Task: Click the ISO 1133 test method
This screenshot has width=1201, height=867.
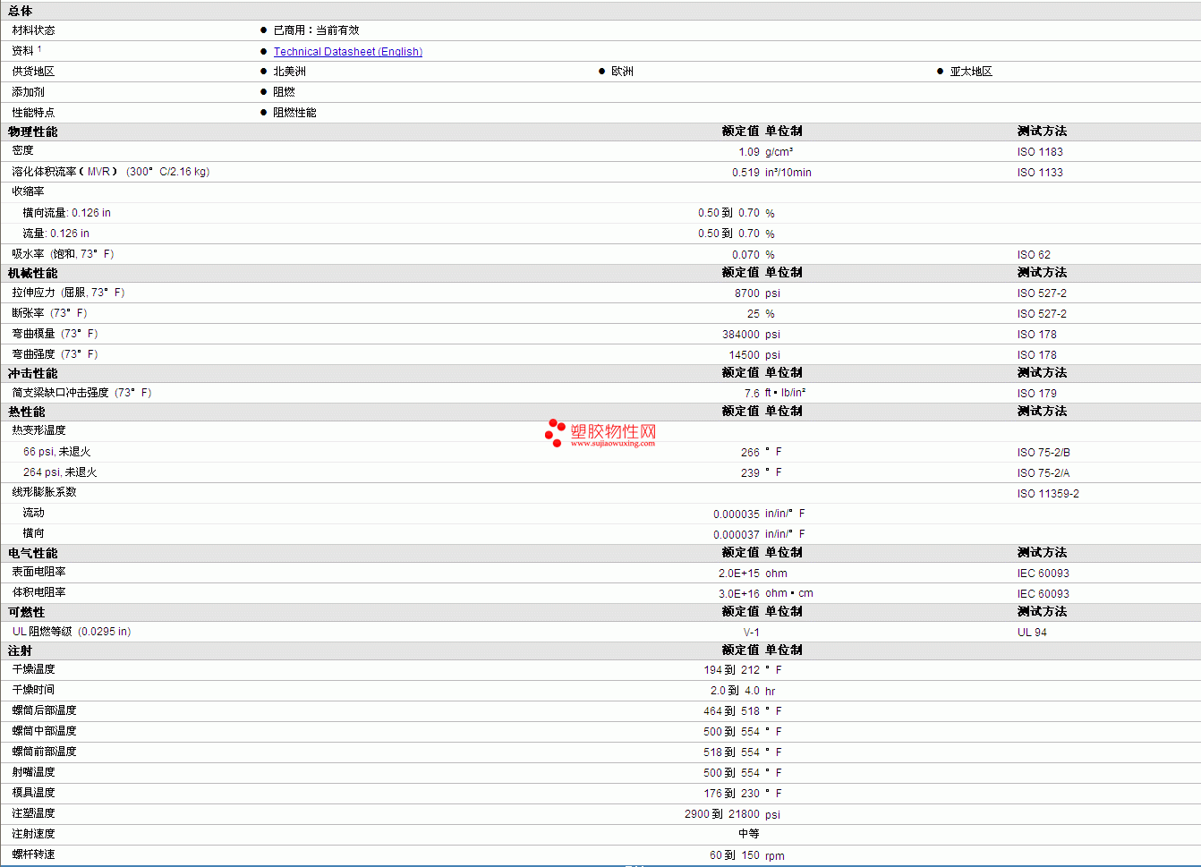Action: coord(1040,173)
